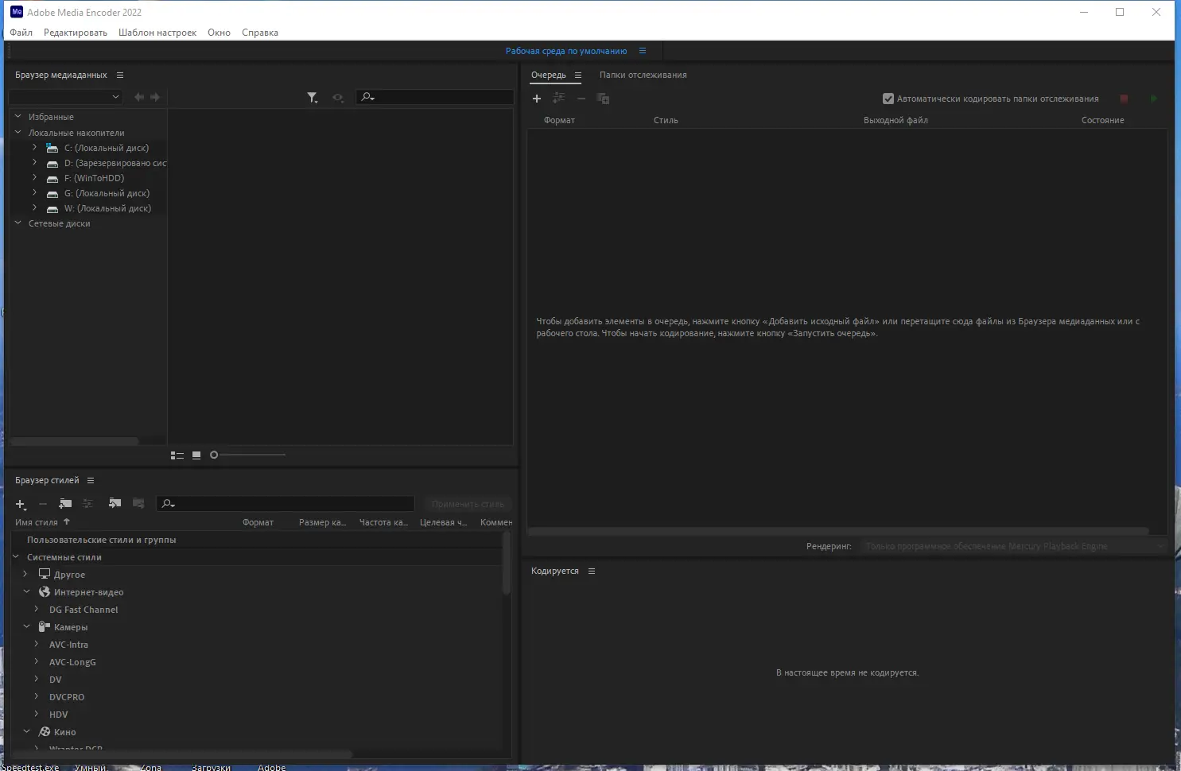Create new style group folder icon
Image resolution: width=1181 pixels, height=771 pixels.
[65, 503]
